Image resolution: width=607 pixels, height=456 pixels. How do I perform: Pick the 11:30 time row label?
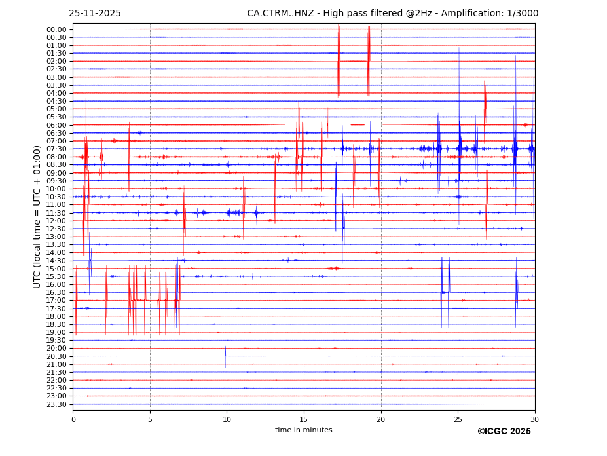(56, 213)
